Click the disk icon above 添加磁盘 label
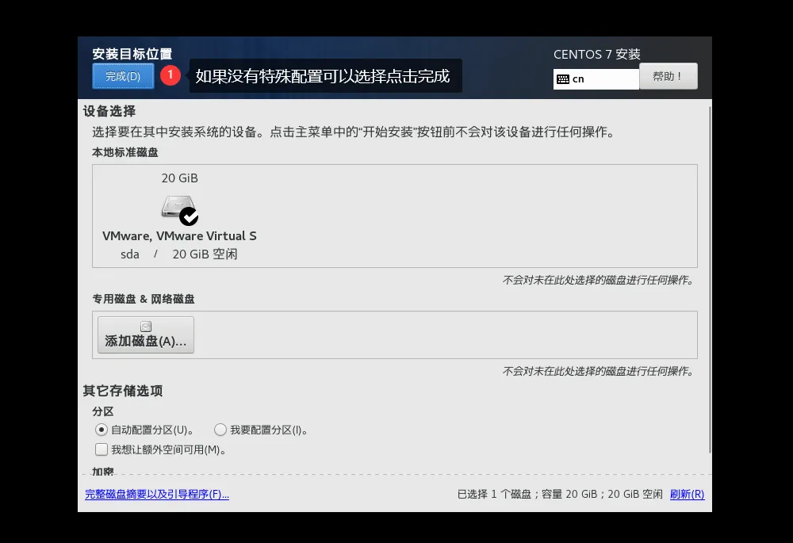 [146, 327]
